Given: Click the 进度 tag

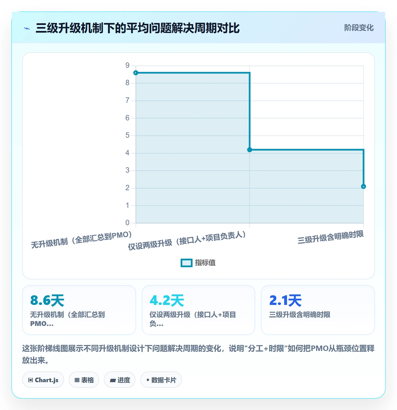Looking at the screenshot, I should point(120,380).
